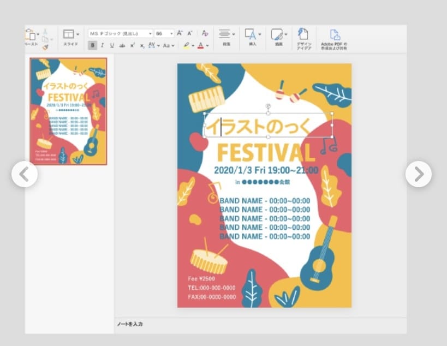
Task: Go to the previous image with left arrow
Action: 25,174
